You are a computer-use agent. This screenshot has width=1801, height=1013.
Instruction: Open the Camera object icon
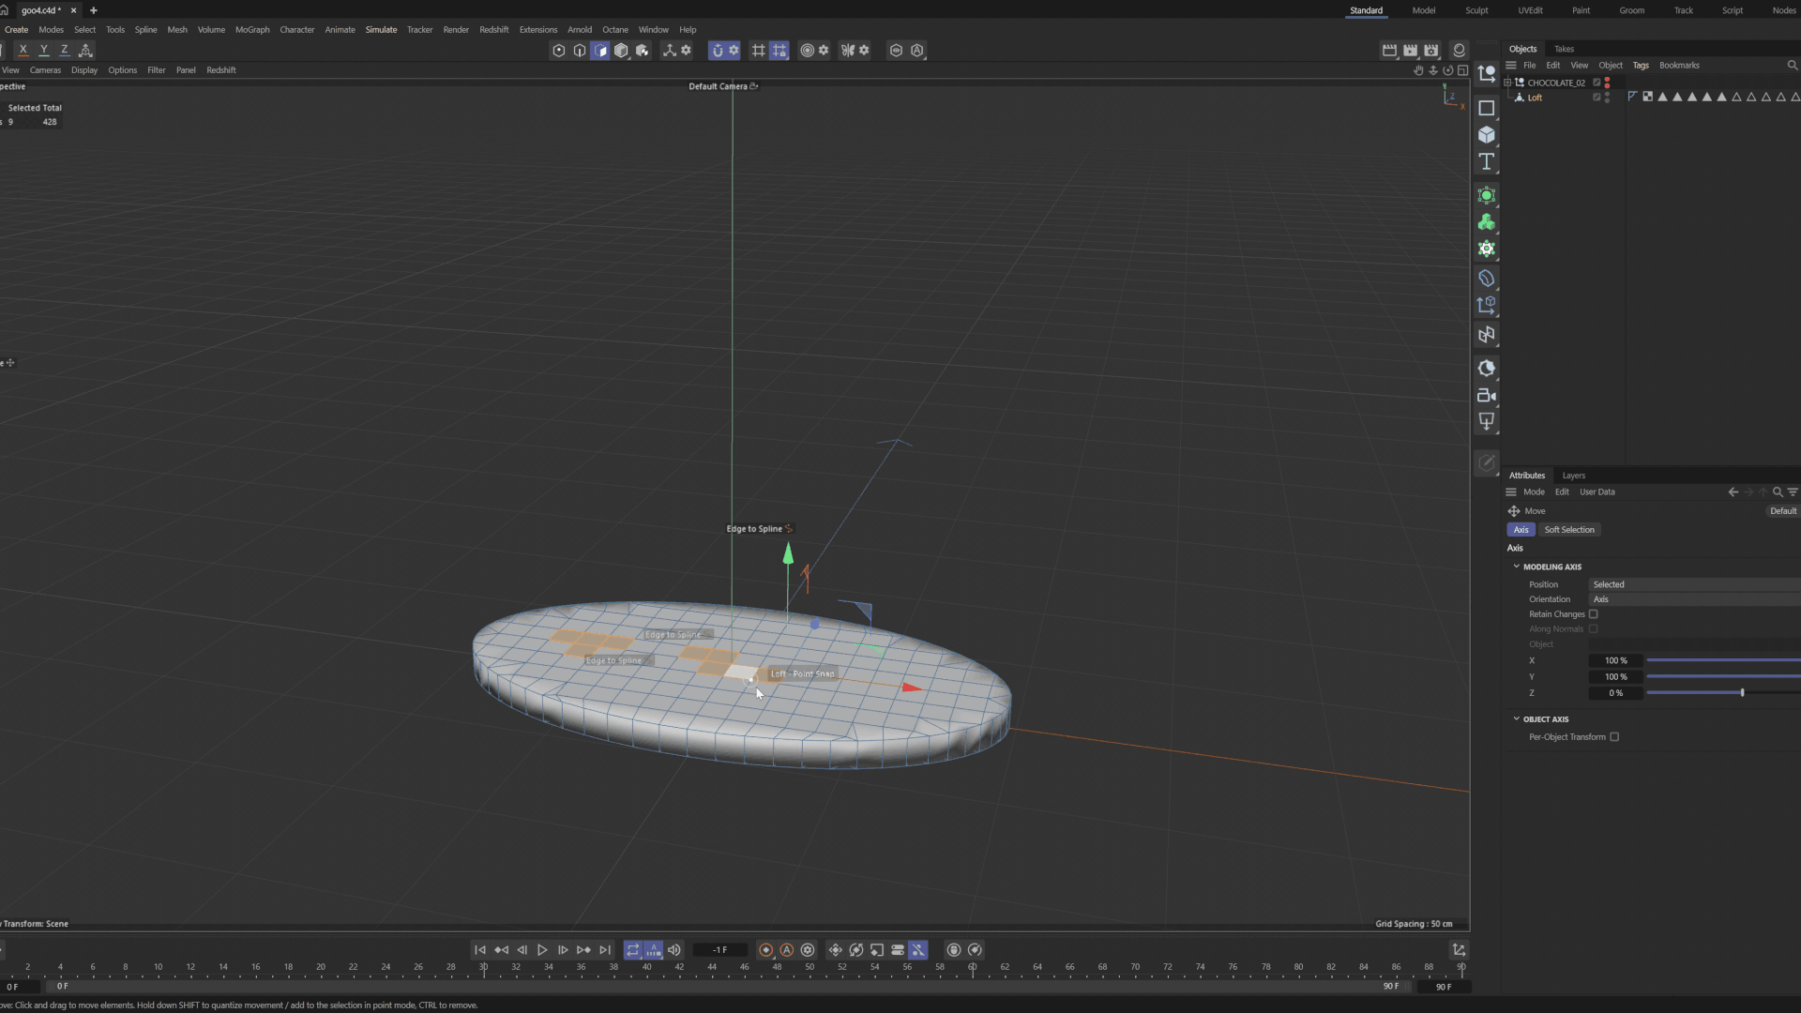[1486, 395]
